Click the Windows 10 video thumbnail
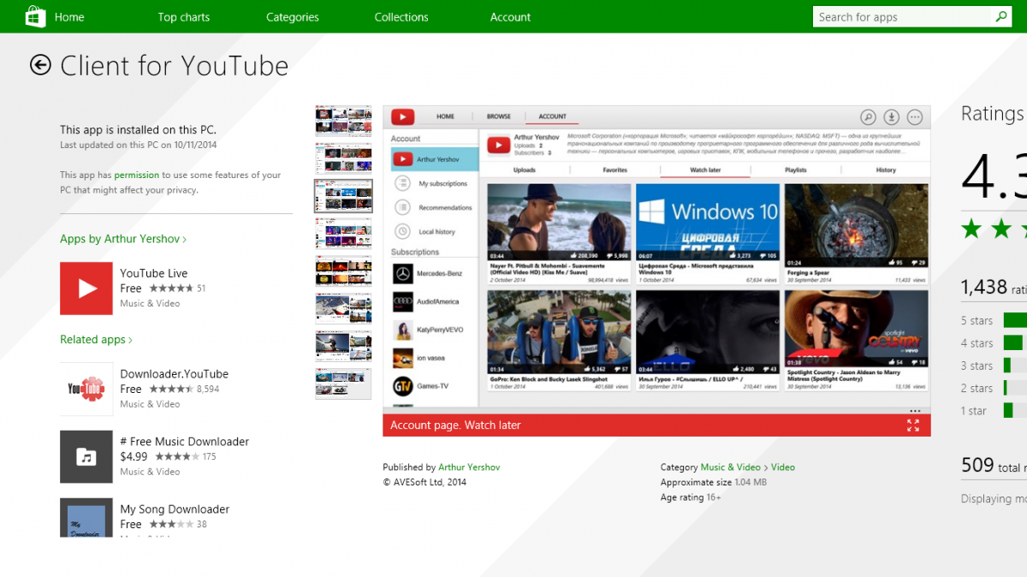This screenshot has width=1027, height=577. [x=708, y=223]
